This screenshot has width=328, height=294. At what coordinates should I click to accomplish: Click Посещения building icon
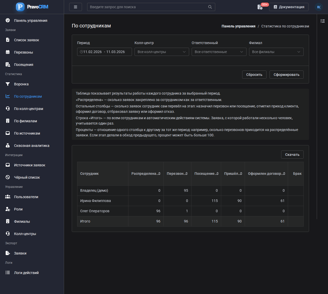8,65
